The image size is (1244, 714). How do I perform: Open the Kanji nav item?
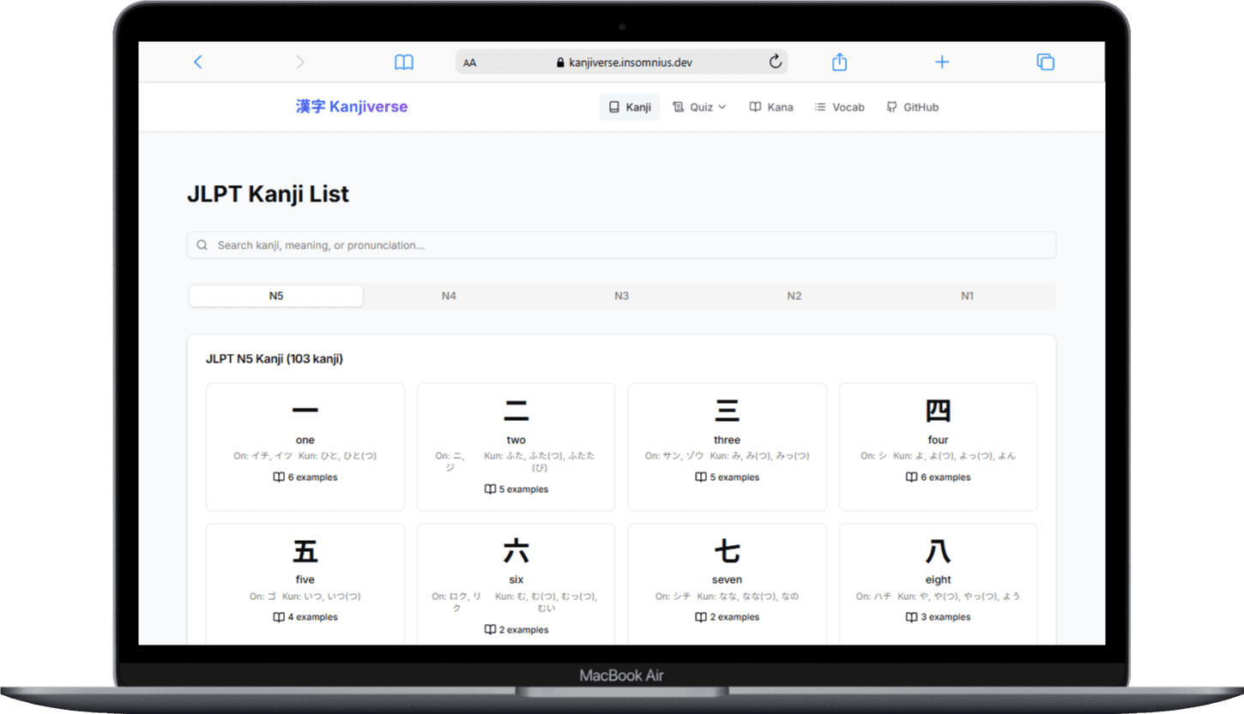(x=630, y=107)
